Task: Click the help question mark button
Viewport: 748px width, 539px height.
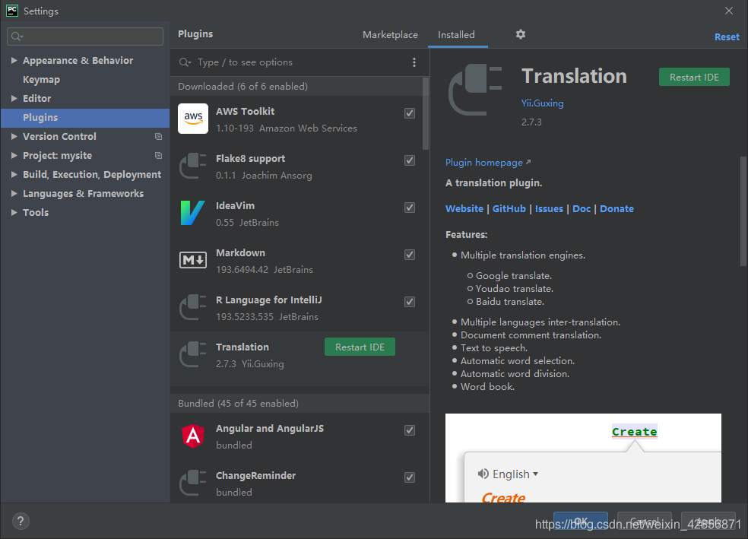Action: click(21, 521)
